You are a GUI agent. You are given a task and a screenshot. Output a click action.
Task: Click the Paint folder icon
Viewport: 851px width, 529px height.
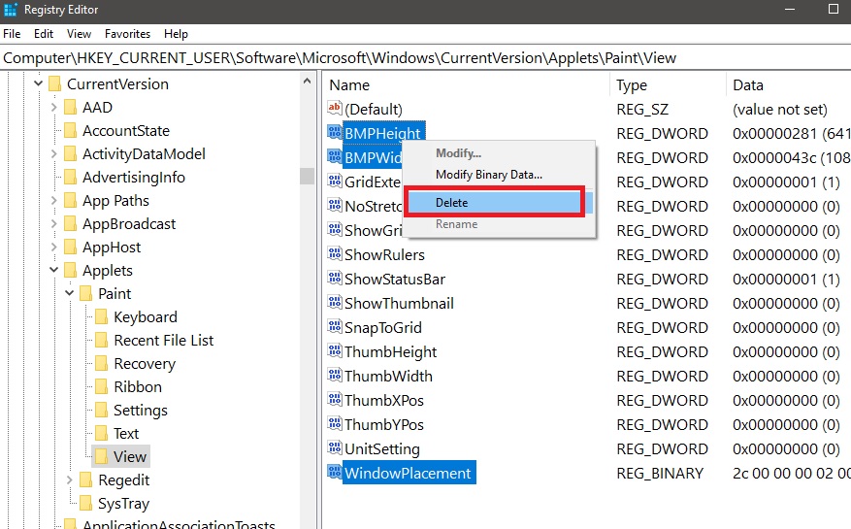click(x=85, y=294)
